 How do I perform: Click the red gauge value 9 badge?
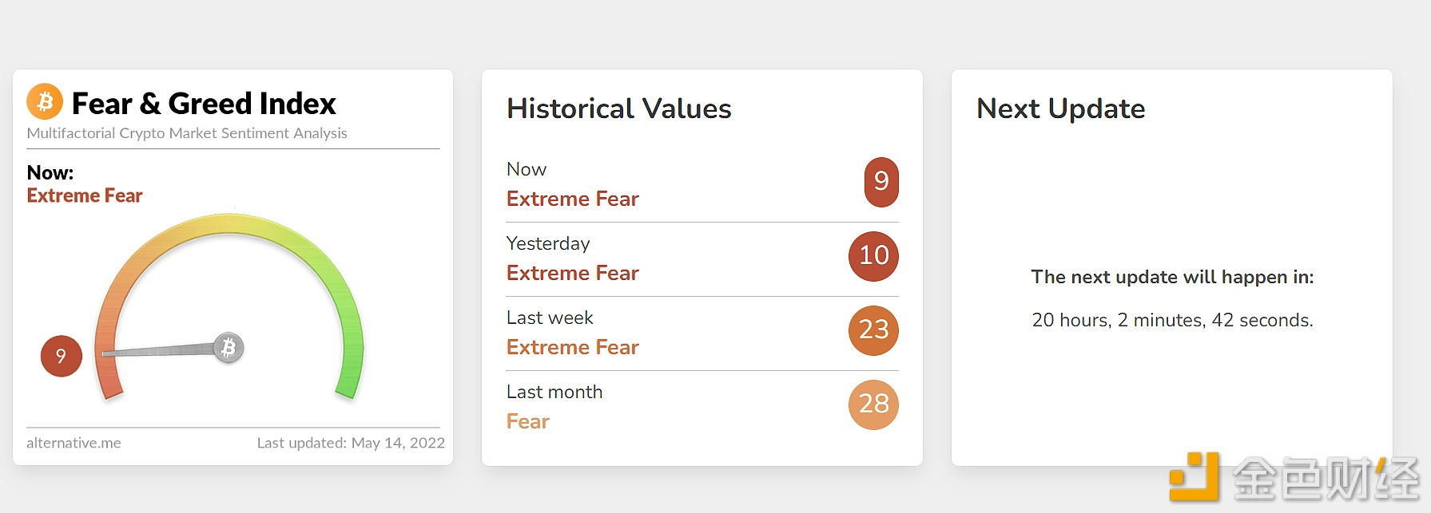coord(61,356)
